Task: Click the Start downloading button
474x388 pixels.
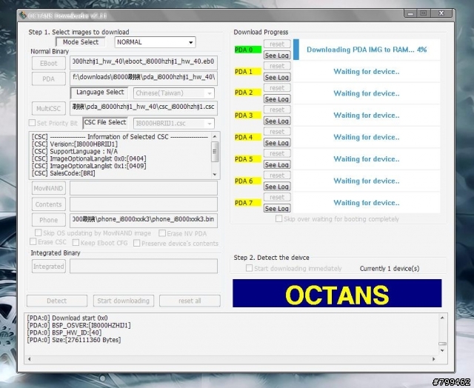Action: [x=124, y=301]
